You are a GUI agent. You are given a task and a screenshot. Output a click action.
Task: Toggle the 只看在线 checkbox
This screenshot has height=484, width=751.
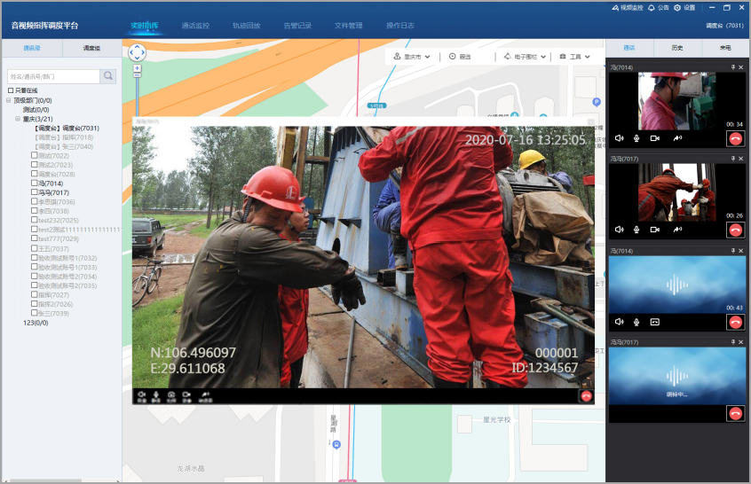(x=11, y=90)
